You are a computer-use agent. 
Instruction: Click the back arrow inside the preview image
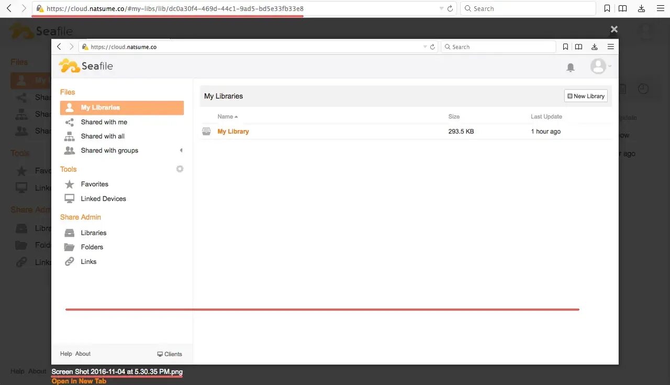[x=59, y=47]
